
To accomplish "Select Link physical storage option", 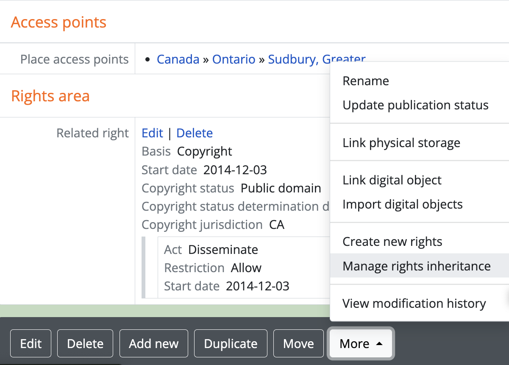I will (401, 143).
